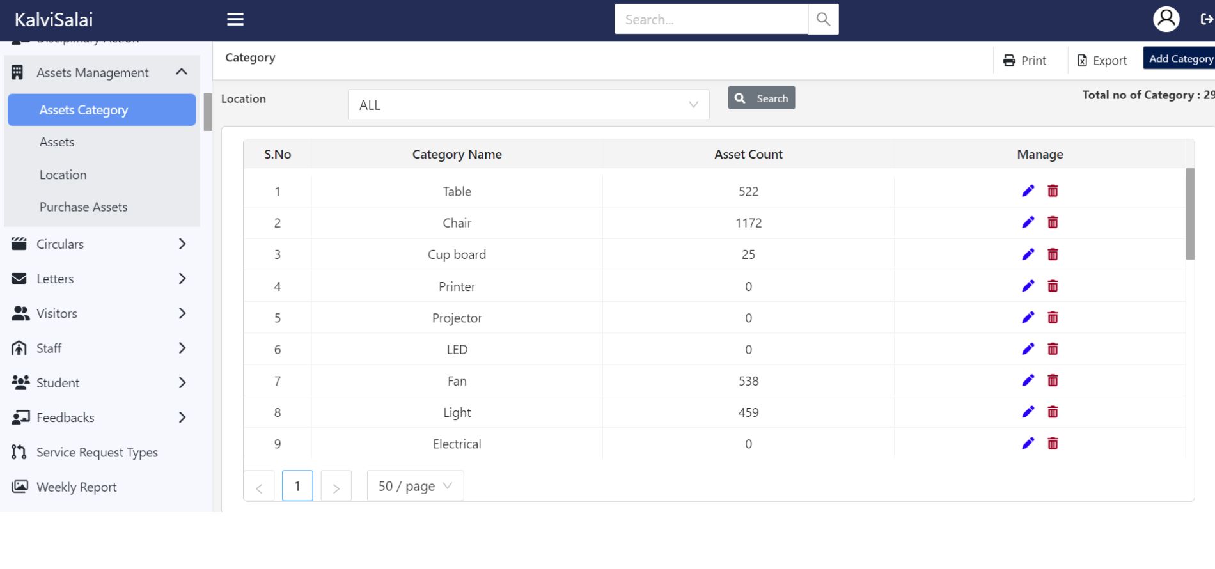Edit the Cup board category
Image resolution: width=1215 pixels, height=569 pixels.
coord(1028,254)
